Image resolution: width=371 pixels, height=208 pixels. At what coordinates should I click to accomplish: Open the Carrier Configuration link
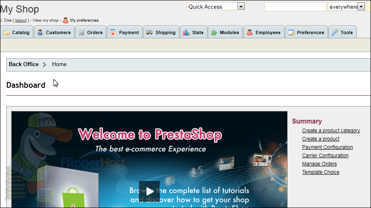(326, 156)
